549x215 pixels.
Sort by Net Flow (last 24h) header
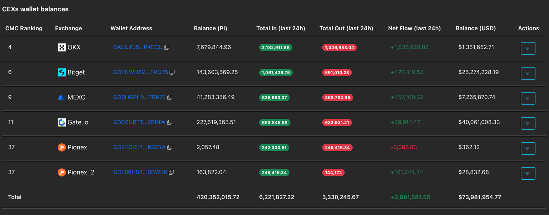[x=414, y=29]
